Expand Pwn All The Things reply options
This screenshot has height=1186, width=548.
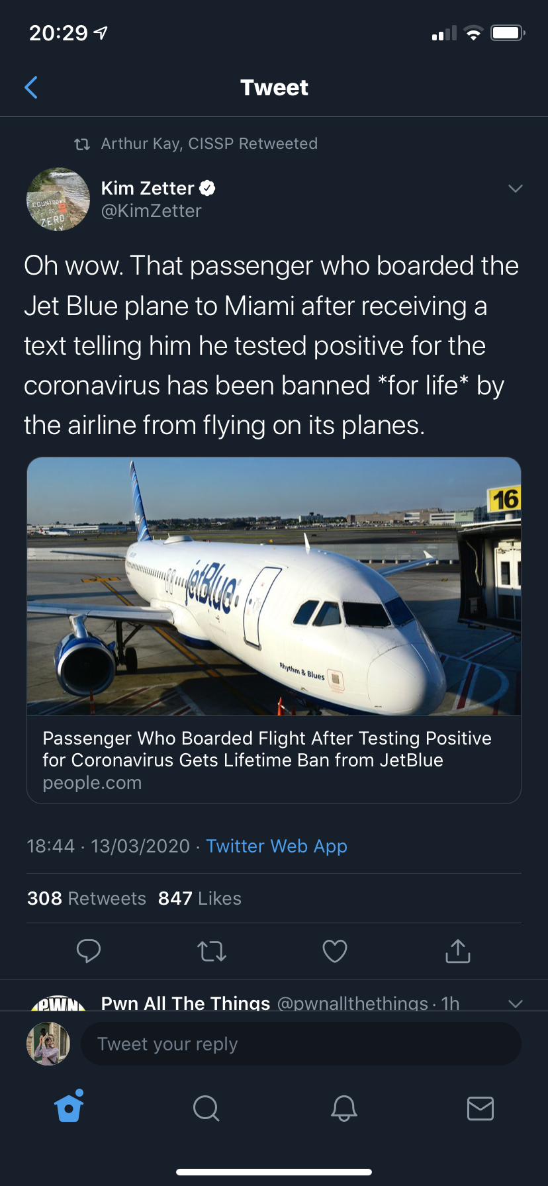pos(515,1003)
